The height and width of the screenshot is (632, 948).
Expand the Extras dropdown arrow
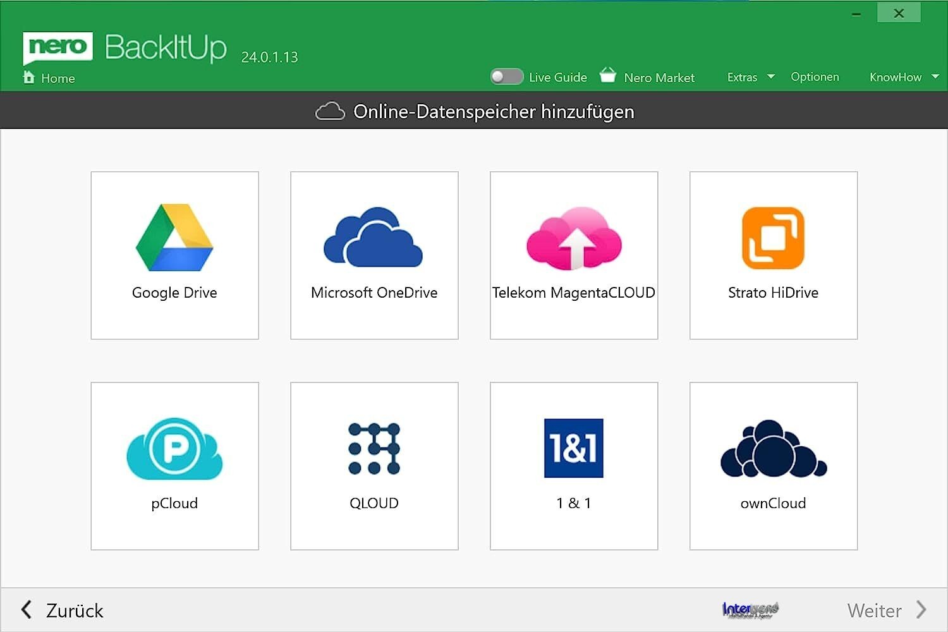click(771, 76)
